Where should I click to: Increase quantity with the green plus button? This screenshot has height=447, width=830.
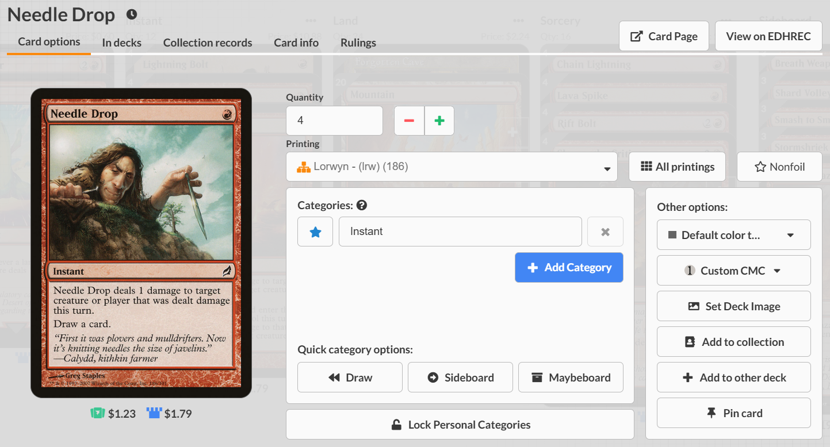coord(439,121)
